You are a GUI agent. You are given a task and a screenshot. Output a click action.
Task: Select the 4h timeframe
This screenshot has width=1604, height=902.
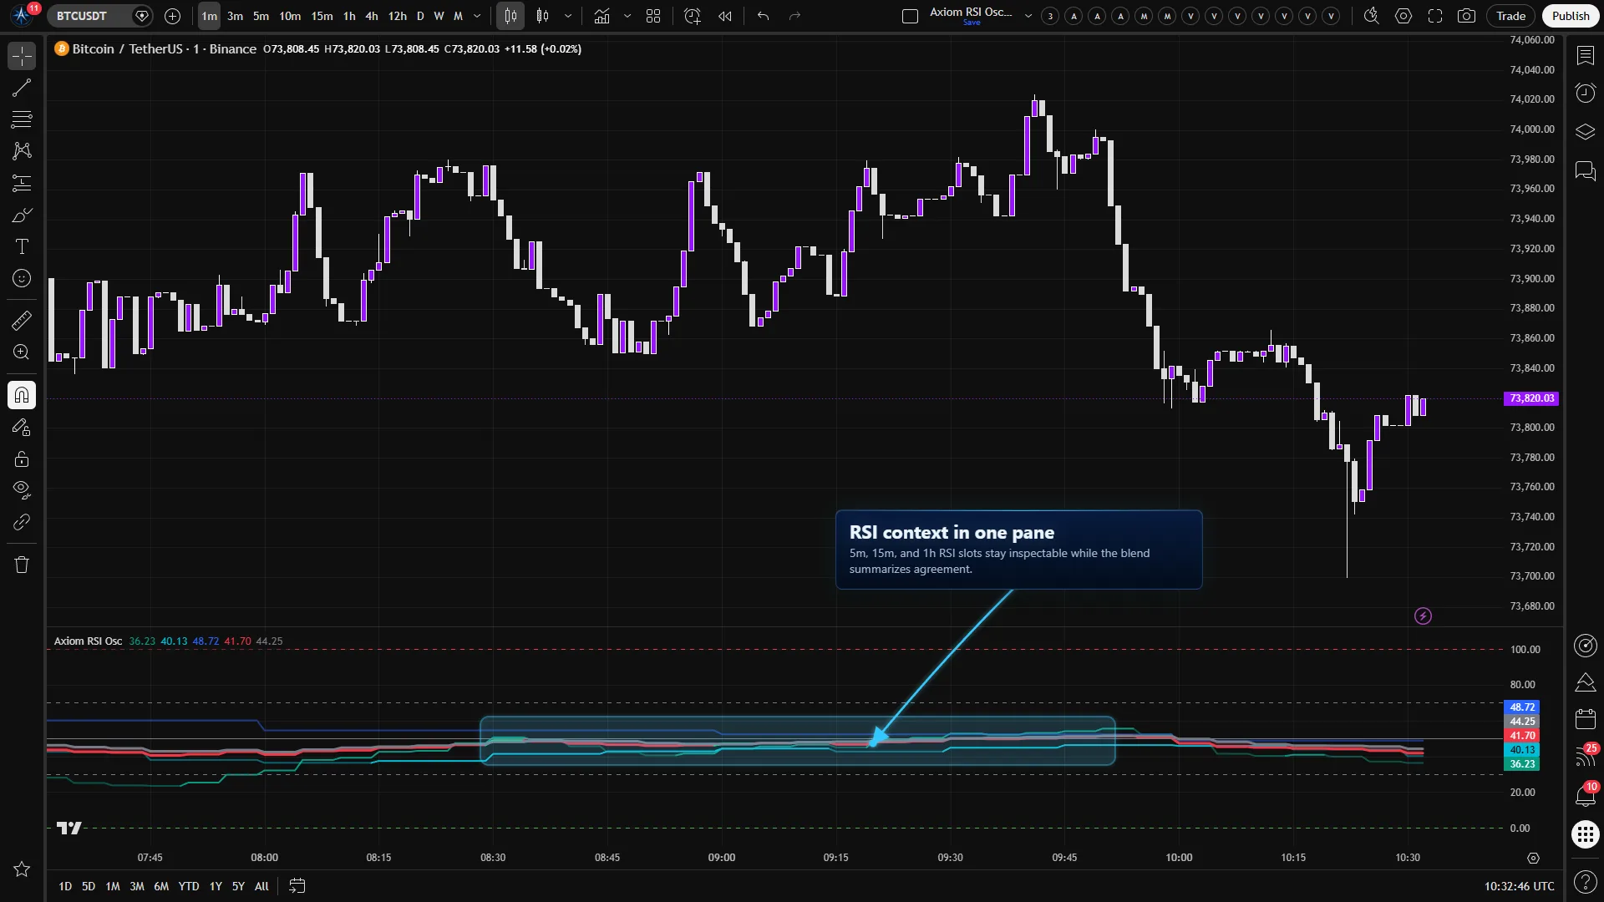[372, 16]
